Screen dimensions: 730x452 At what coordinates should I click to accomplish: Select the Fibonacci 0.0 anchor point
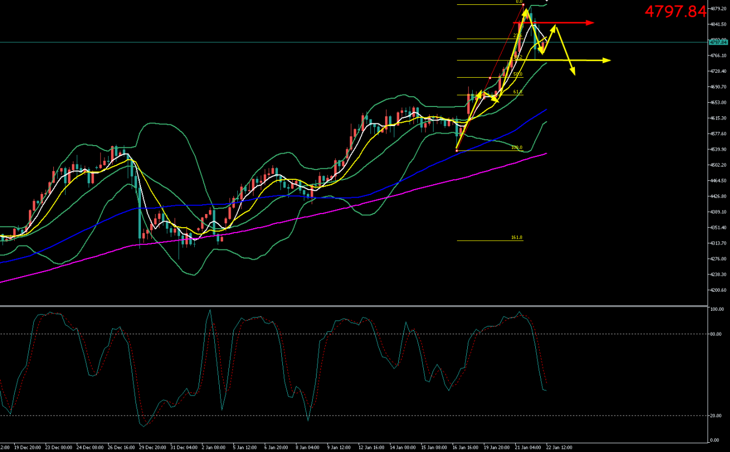(x=523, y=4)
